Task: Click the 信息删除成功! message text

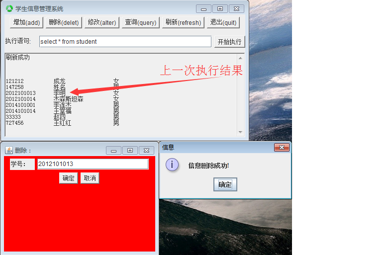Action: (x=209, y=166)
